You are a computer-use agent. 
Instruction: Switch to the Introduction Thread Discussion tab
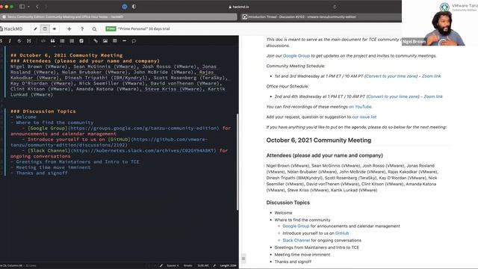(x=320, y=16)
